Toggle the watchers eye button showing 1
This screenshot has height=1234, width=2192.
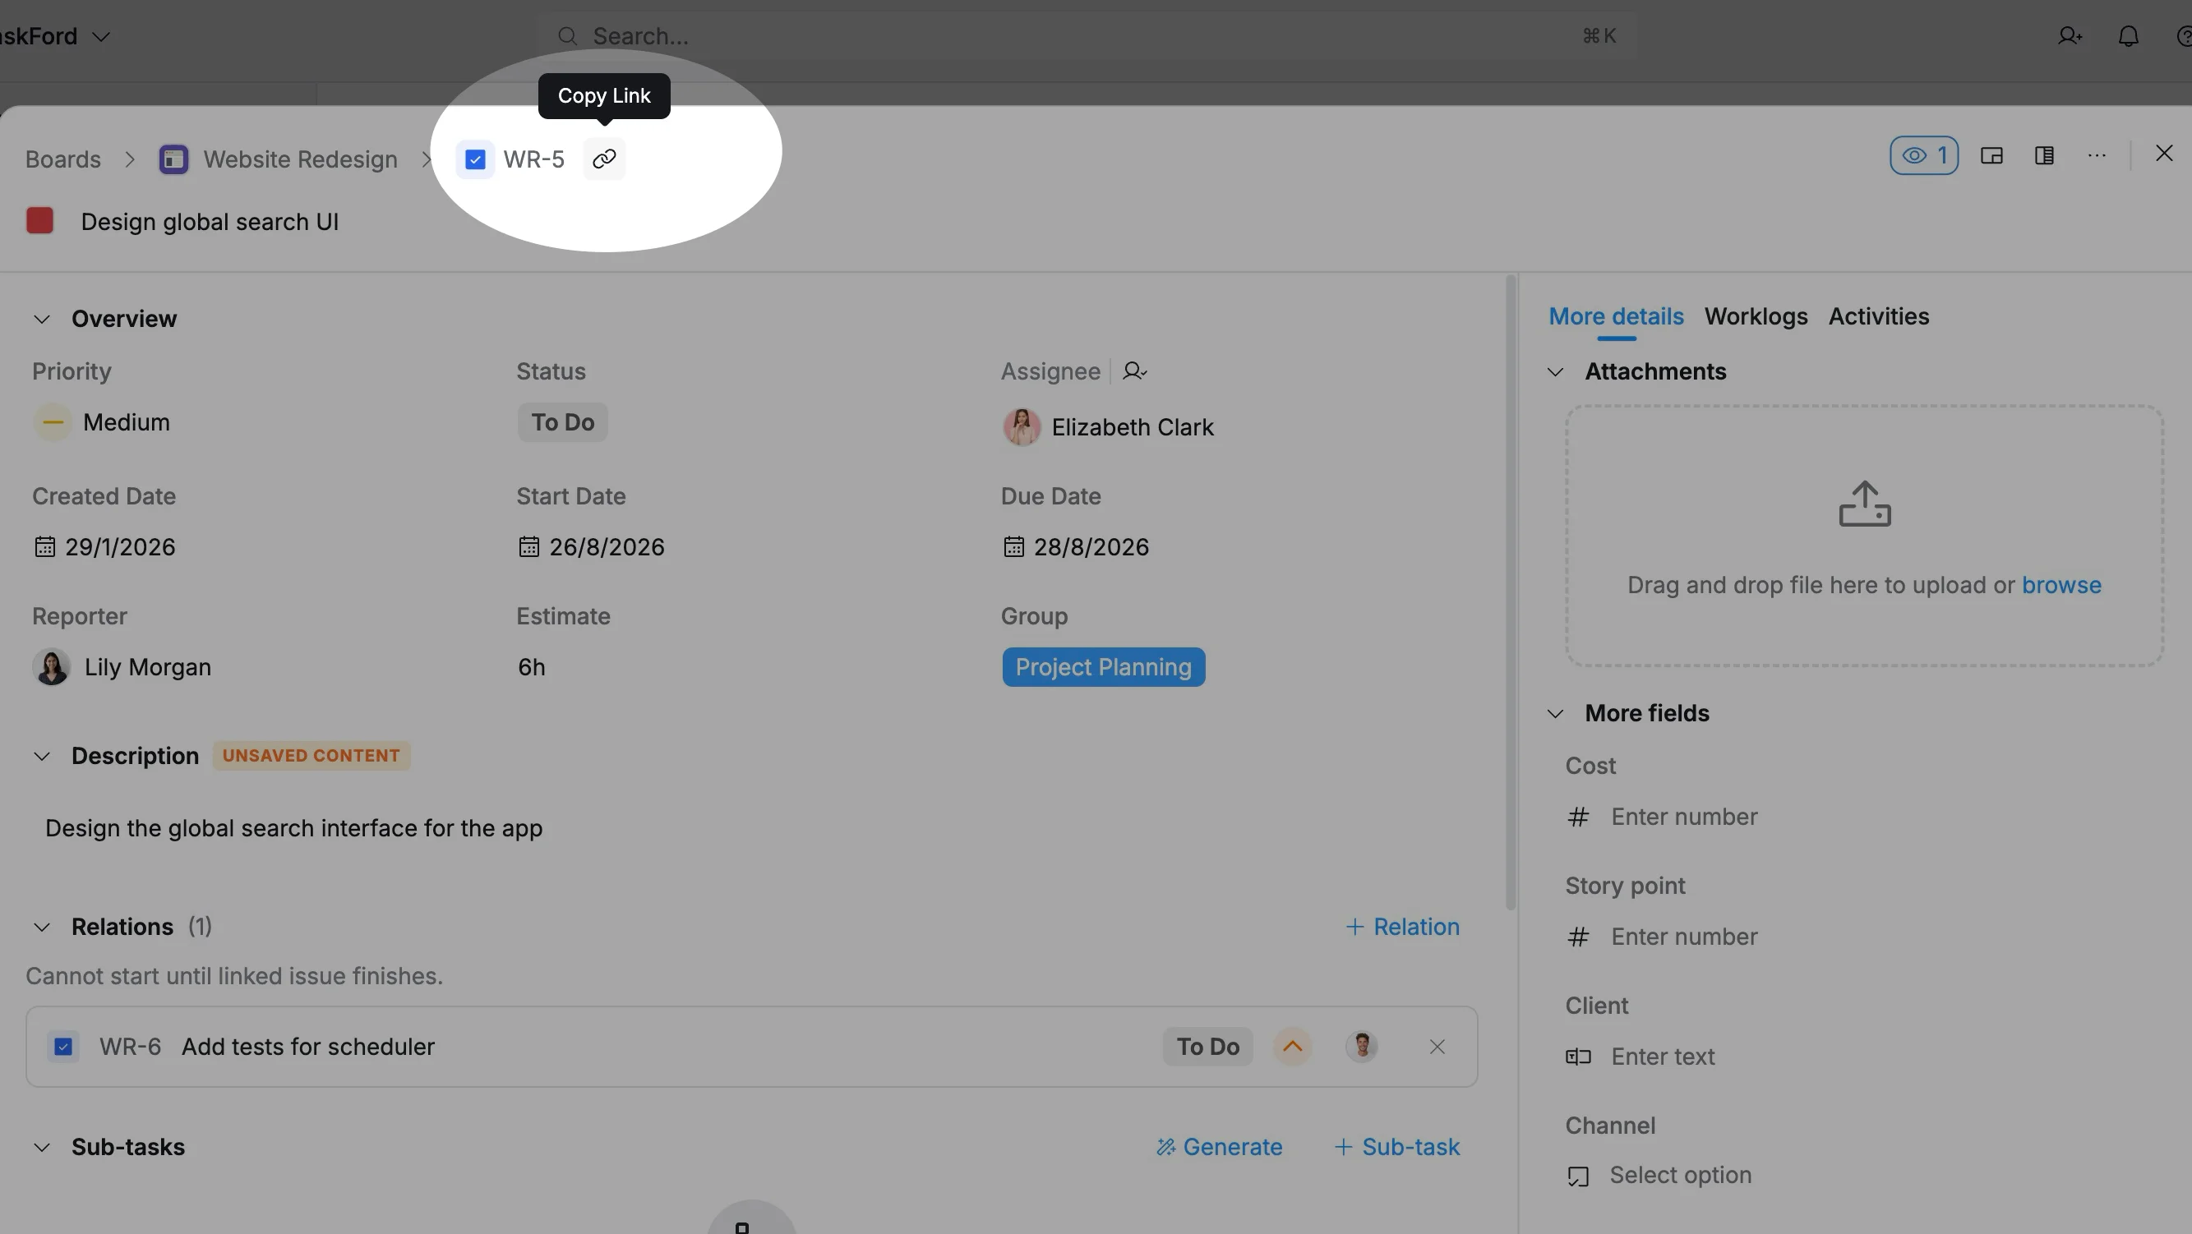coord(1924,154)
